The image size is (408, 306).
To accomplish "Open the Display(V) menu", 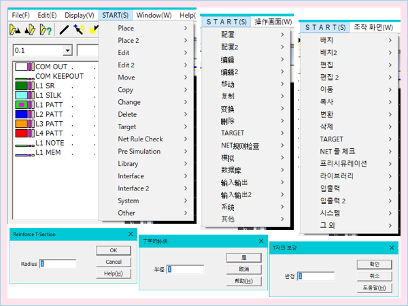I will tap(80, 15).
